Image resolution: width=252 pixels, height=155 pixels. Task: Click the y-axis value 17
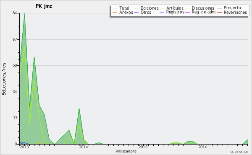[x=15, y=118]
